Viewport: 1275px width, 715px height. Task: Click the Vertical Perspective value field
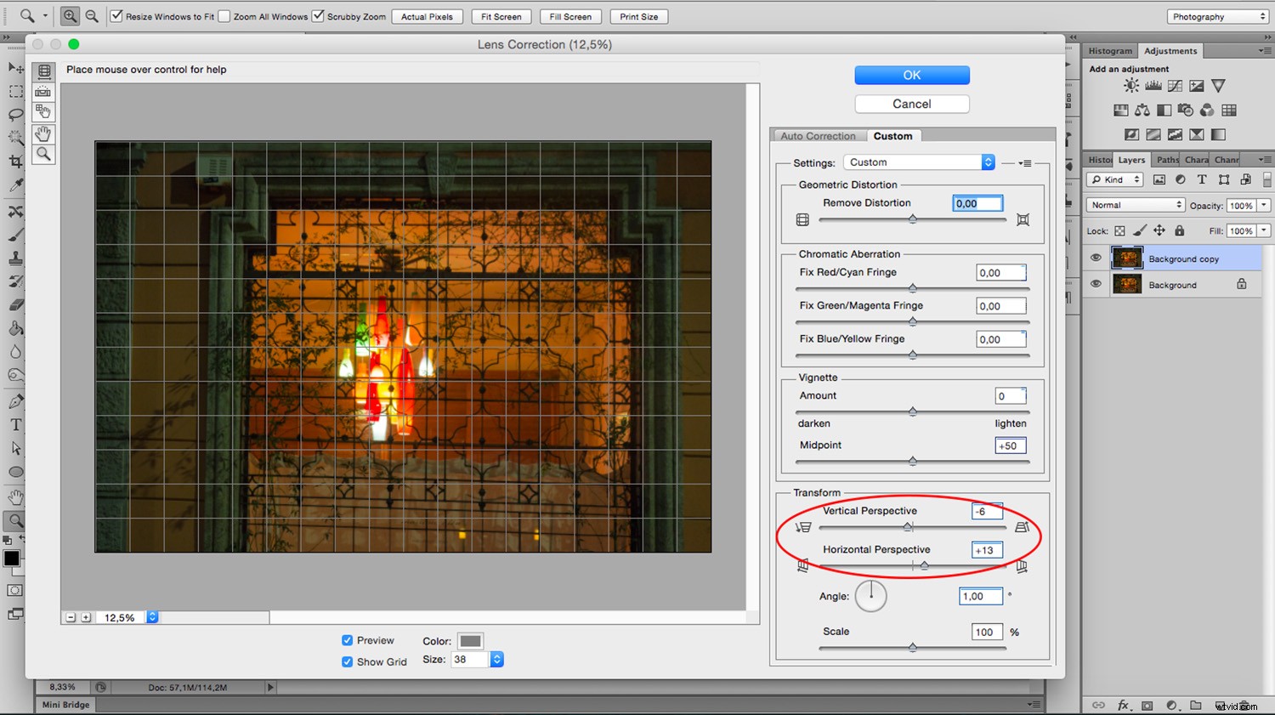point(985,511)
